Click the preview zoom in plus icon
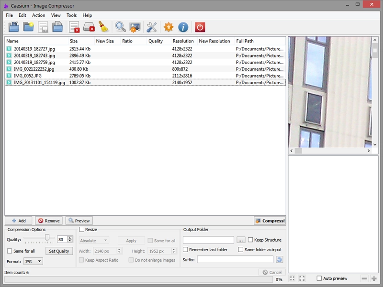383x287 pixels. click(374, 278)
